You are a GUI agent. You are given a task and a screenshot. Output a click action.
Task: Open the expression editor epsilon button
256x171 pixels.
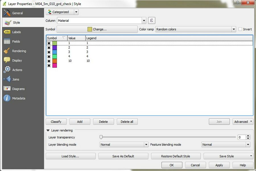click(x=152, y=20)
